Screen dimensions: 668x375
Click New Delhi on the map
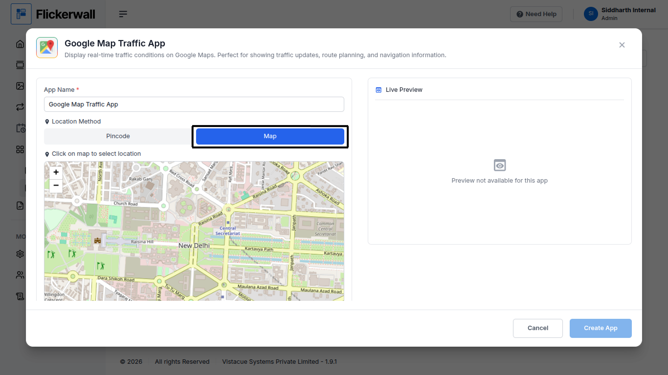[194, 246]
